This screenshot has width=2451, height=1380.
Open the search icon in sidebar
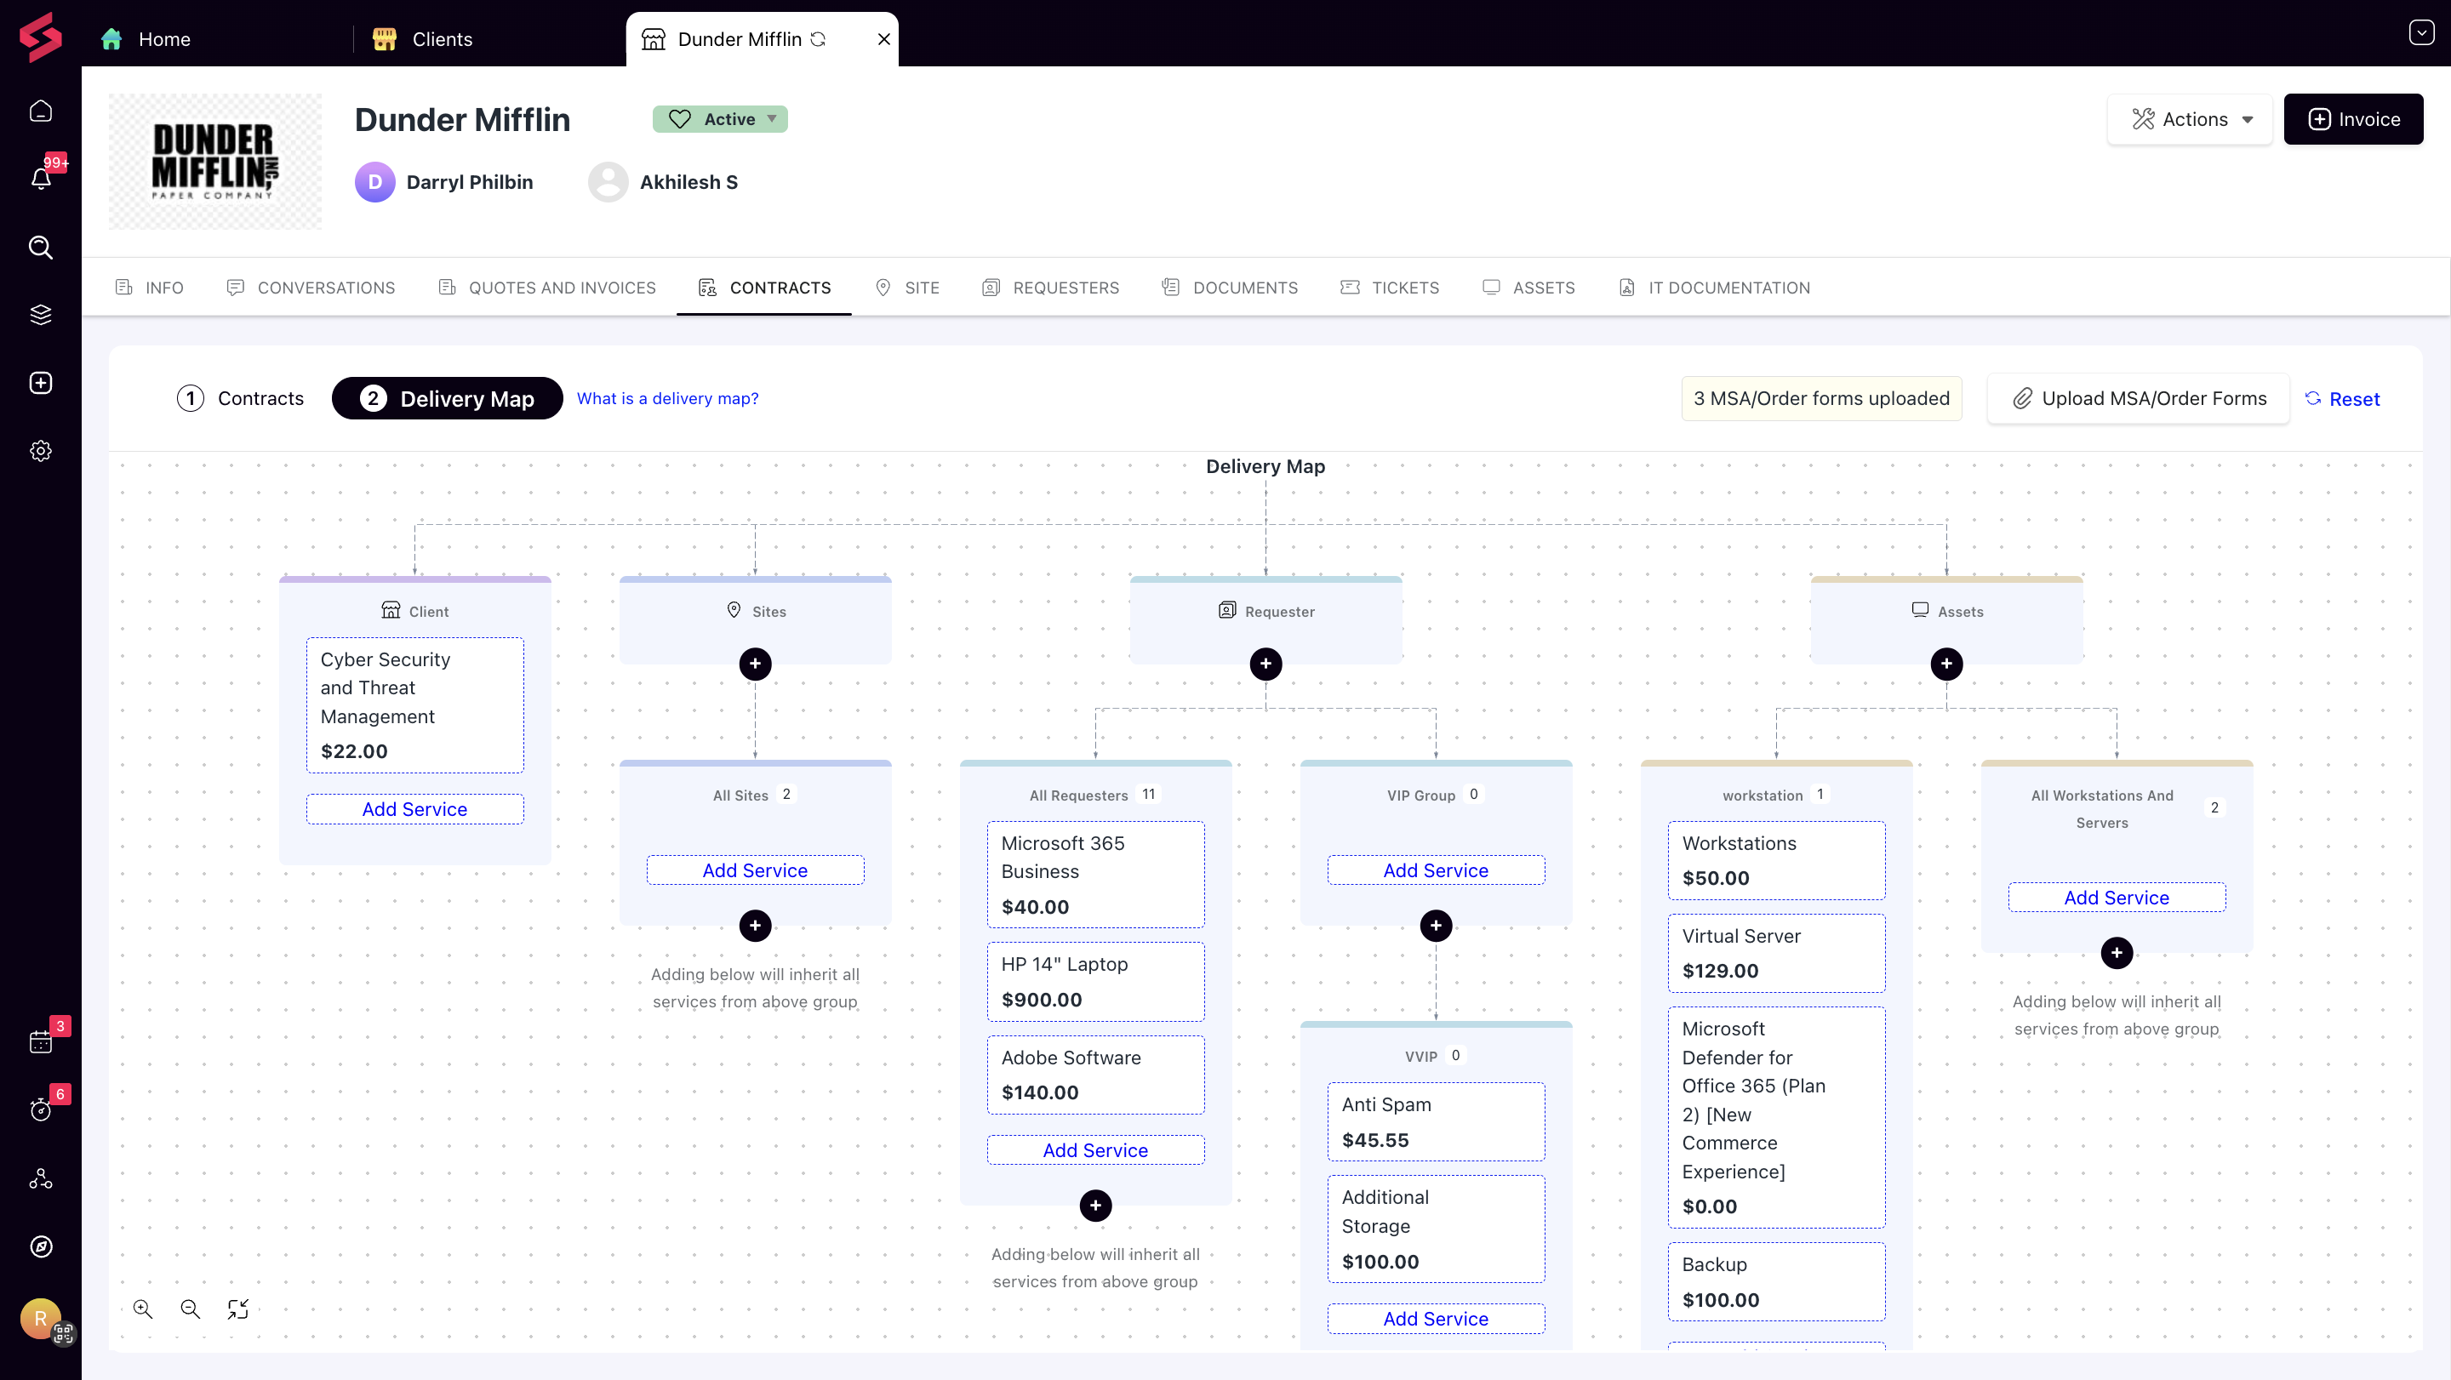click(x=41, y=248)
